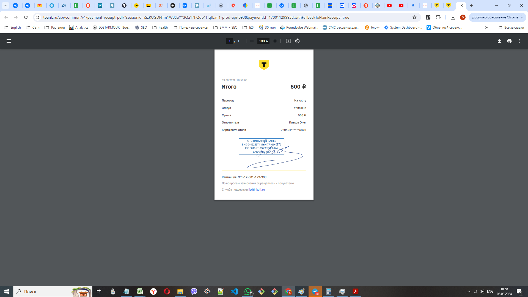Image resolution: width=528 pixels, height=297 pixels.
Task: Click Доступно обновление Chrome button
Action: click(x=495, y=17)
